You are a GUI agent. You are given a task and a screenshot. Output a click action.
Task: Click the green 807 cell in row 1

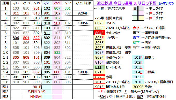tap(57, 8)
